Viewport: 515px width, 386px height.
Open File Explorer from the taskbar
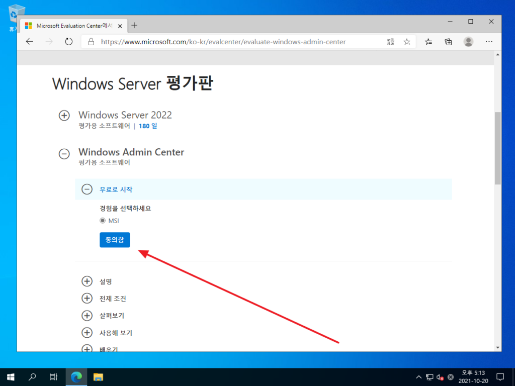98,376
